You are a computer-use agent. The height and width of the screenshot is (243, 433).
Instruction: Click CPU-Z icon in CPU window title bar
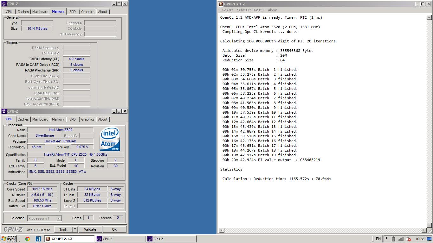coord(4,111)
